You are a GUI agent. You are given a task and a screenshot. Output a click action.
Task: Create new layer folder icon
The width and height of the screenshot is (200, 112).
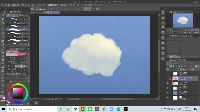[x=184, y=69]
